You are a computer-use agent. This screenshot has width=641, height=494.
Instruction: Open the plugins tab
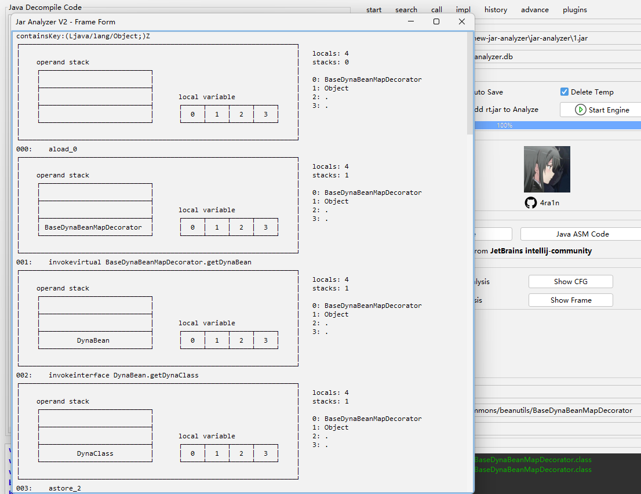tap(575, 10)
